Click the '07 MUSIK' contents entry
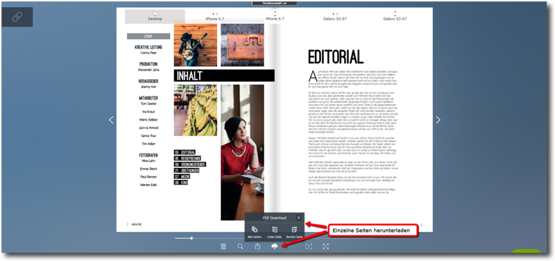 point(182,176)
